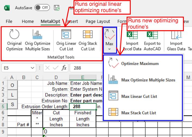Switch to the Home tab
The width and height of the screenshot is (192, 137).
click(28, 21)
